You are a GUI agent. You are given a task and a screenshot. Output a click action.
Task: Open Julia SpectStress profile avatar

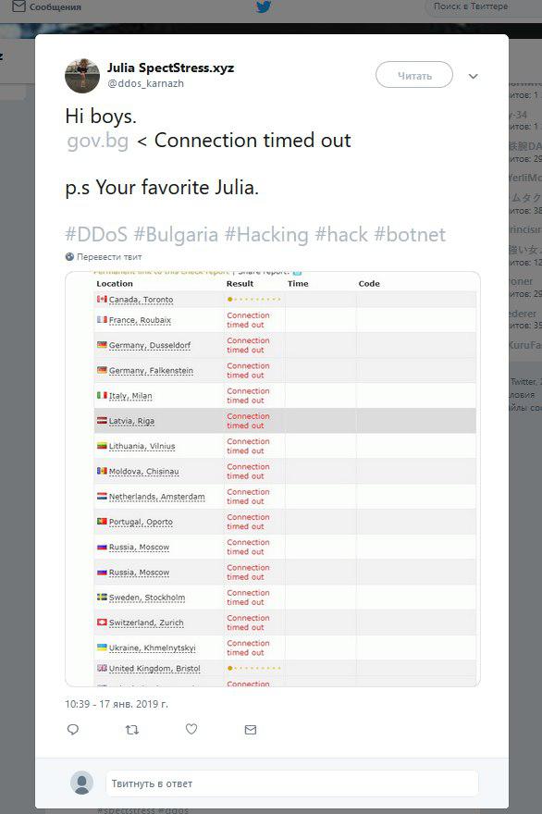point(82,76)
